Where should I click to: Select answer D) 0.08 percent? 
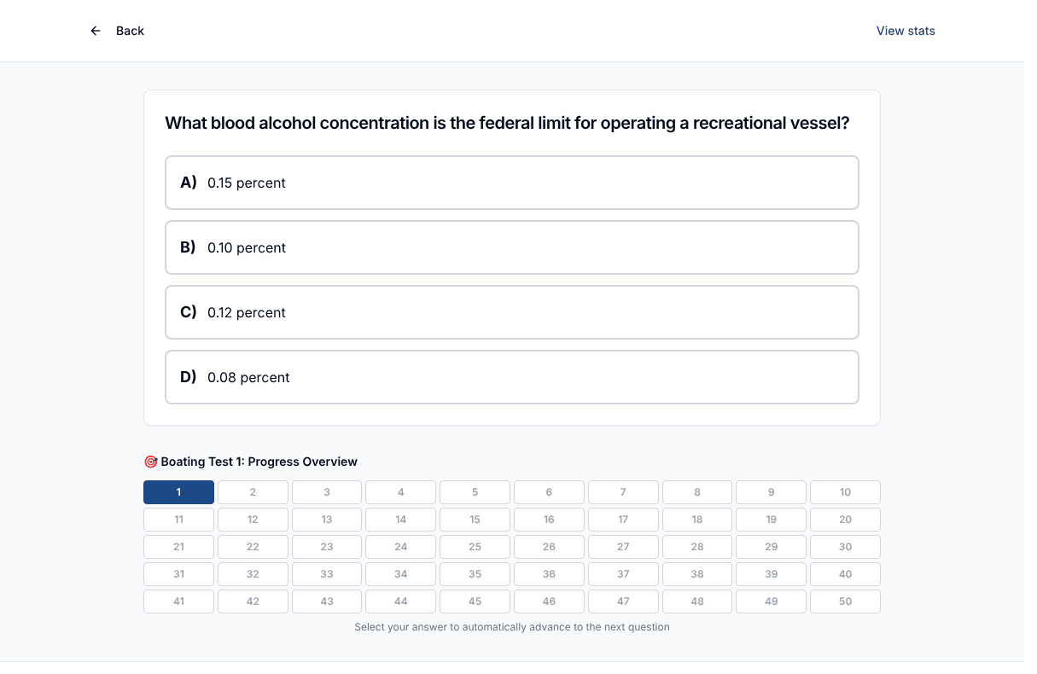(512, 377)
